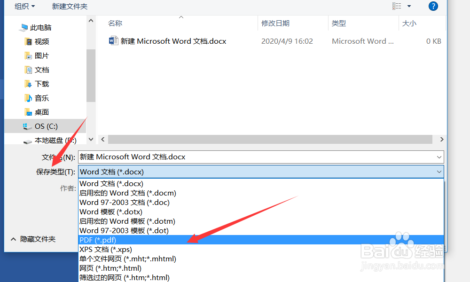Click the 新建文件夹 button
The image size is (470, 282).
[x=70, y=6]
